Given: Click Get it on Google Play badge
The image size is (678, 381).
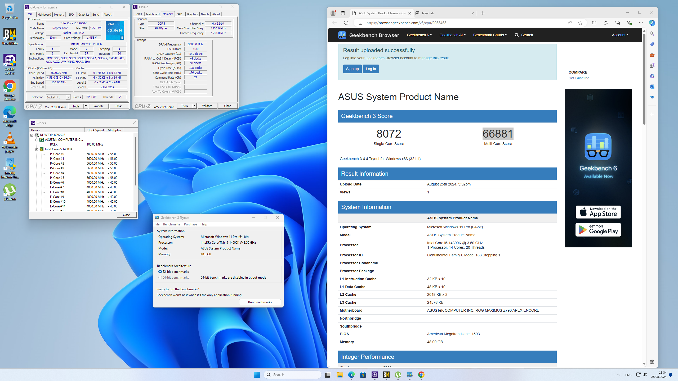Looking at the screenshot, I should point(598,230).
